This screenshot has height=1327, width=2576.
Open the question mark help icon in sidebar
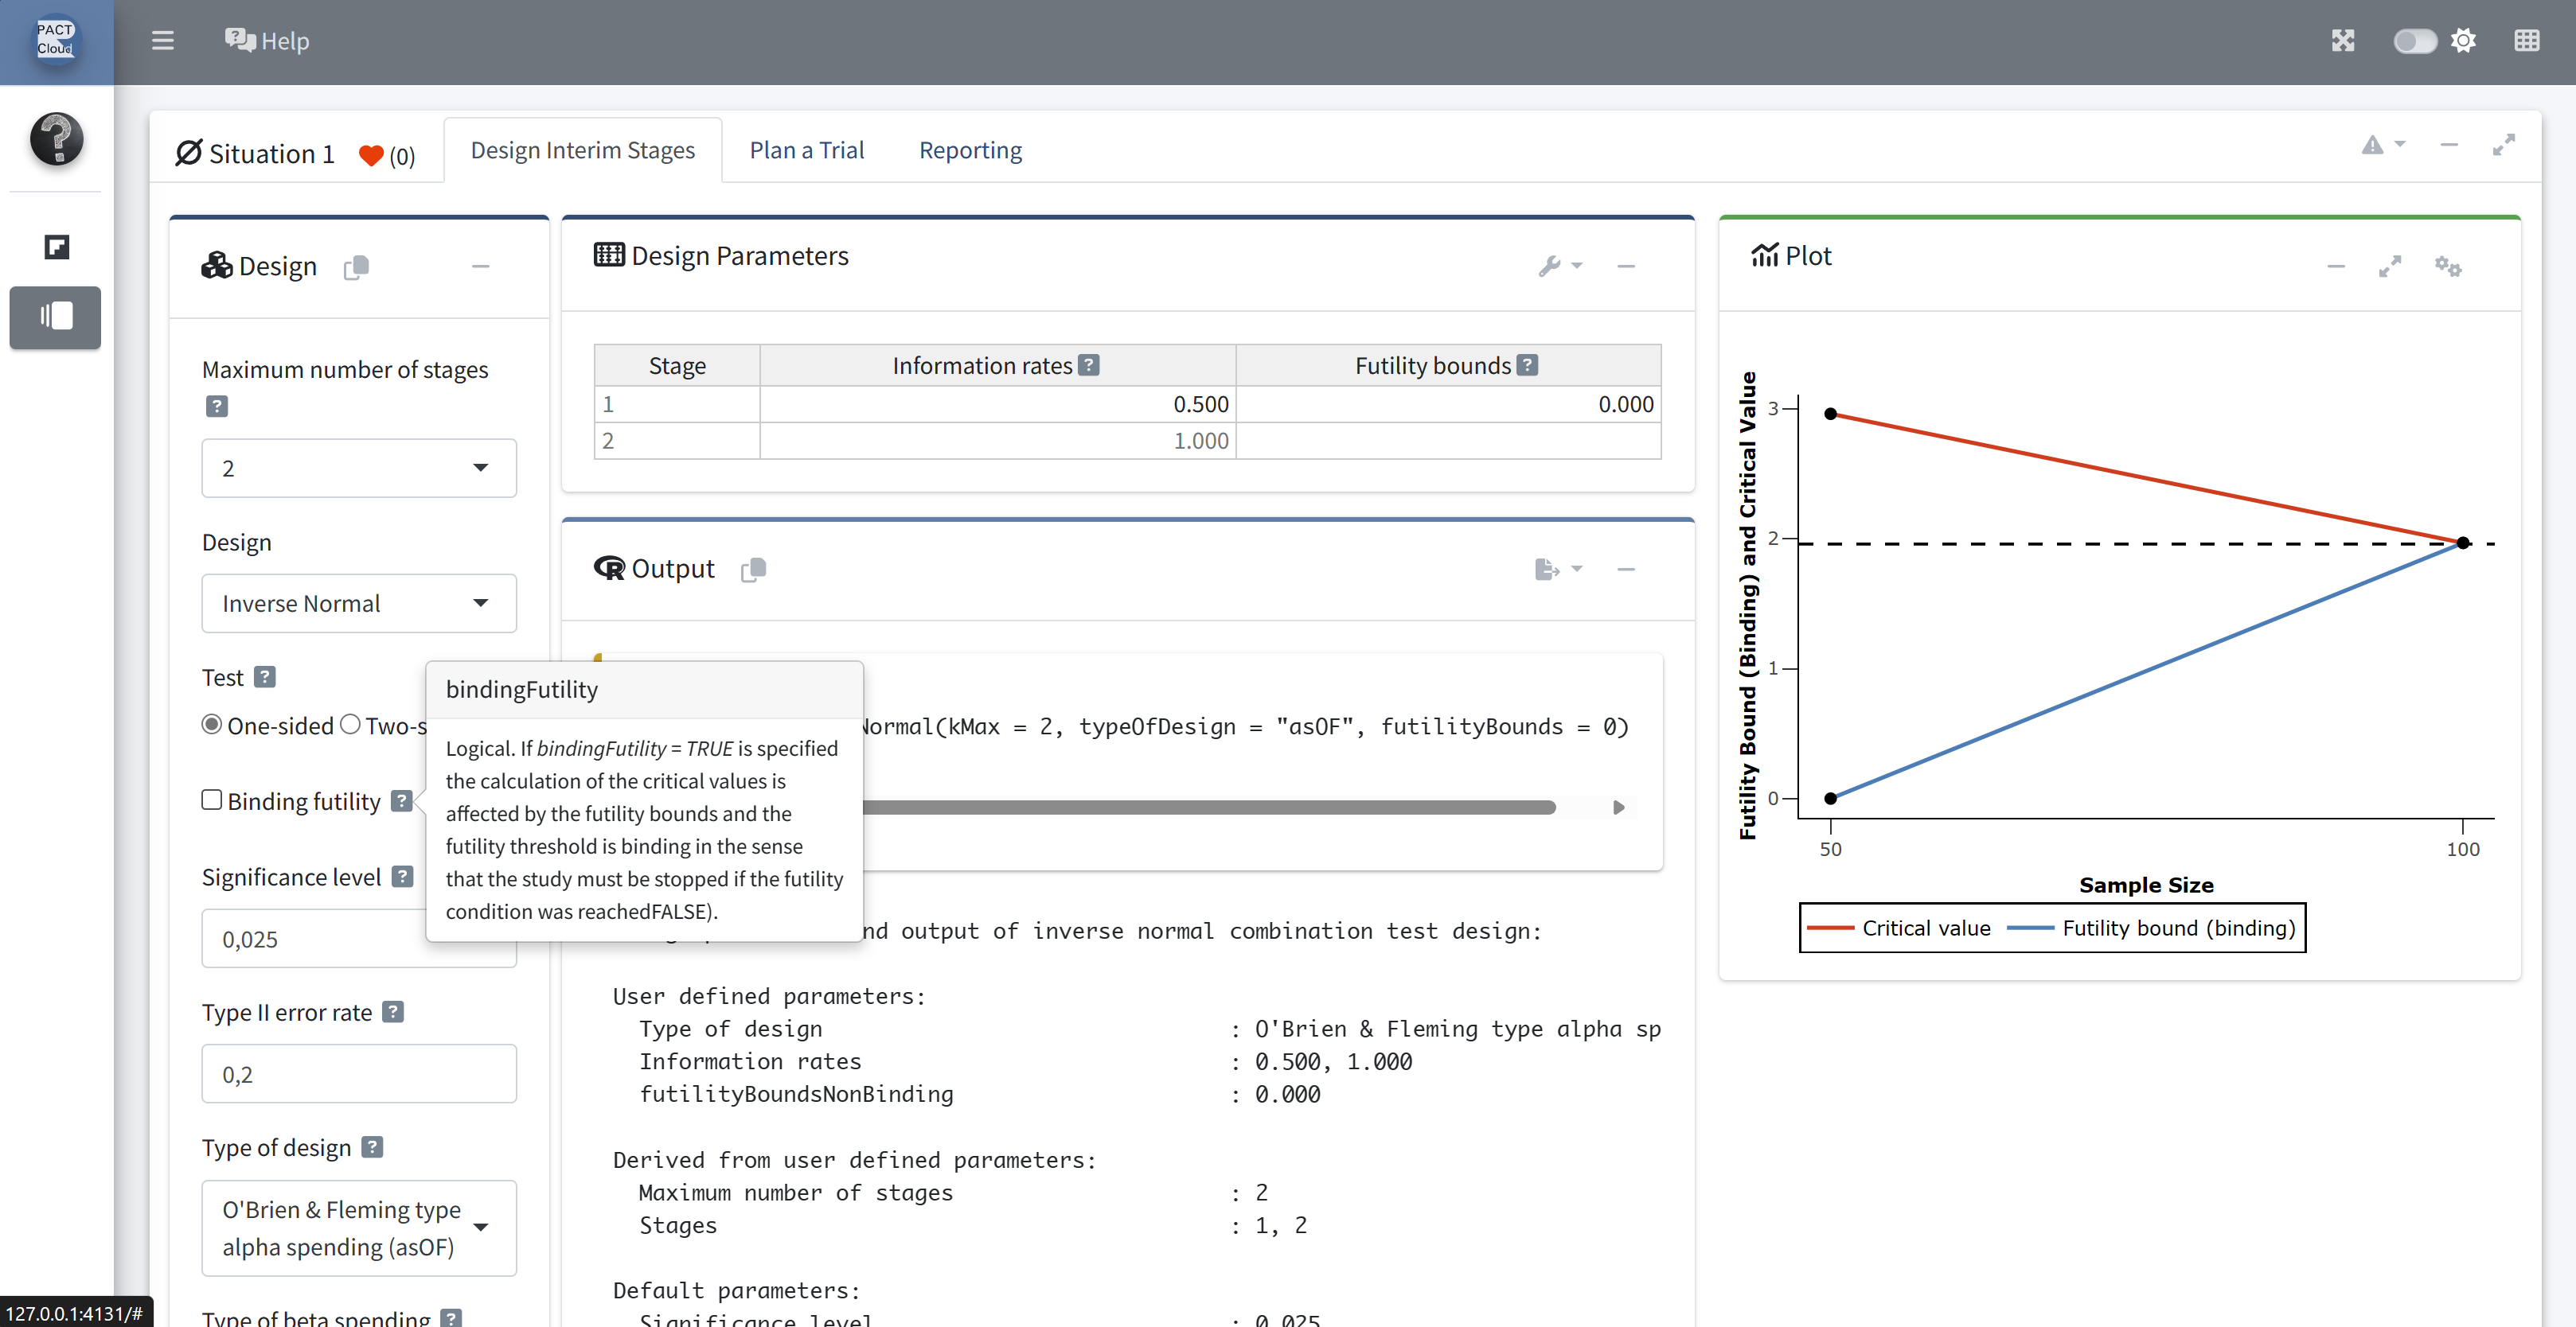click(56, 138)
